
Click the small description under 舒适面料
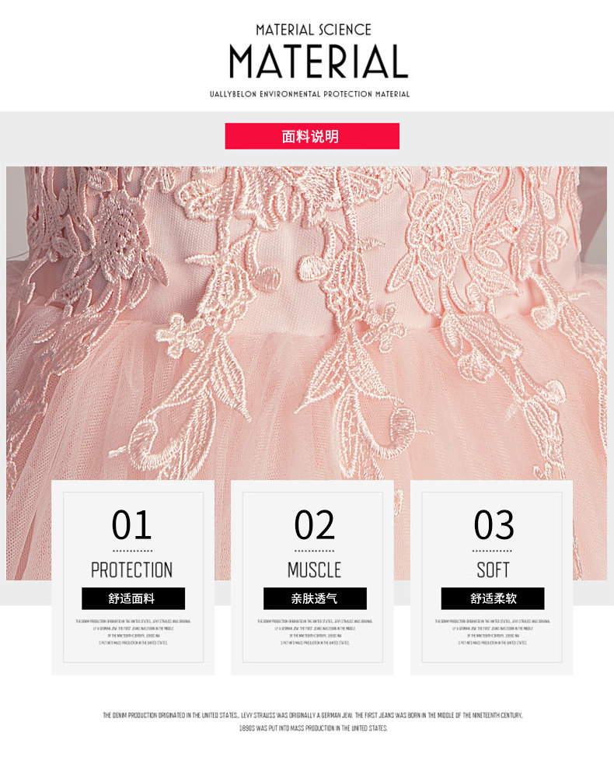133,632
